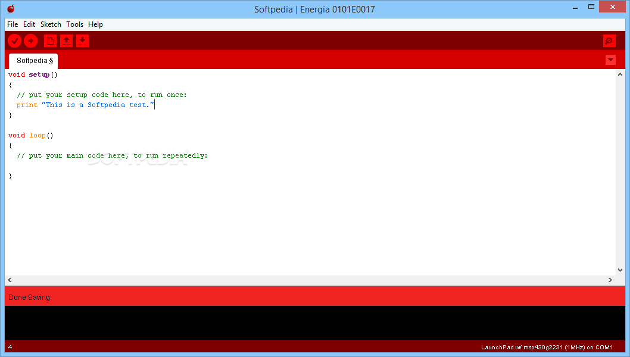Viewport: 630px width, 357px height.
Task: Click the 'put your main code here' comment
Action: tap(112, 155)
